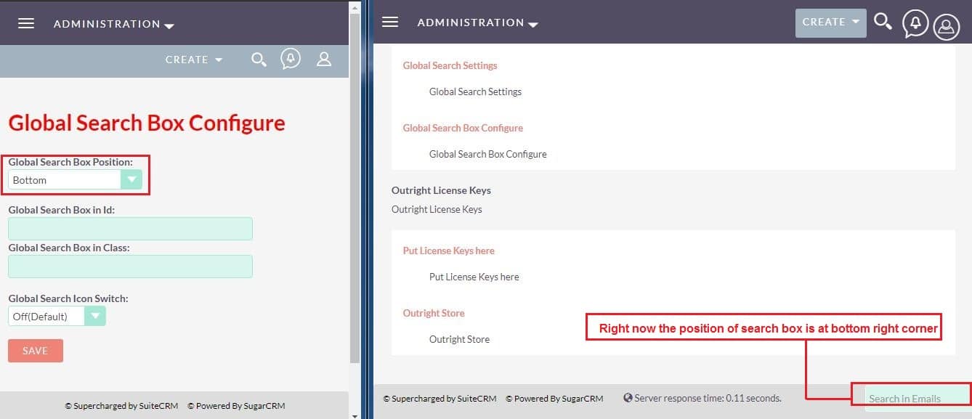Click Supercharged by SuiteCRM in left footer

pyautogui.click(x=122, y=406)
